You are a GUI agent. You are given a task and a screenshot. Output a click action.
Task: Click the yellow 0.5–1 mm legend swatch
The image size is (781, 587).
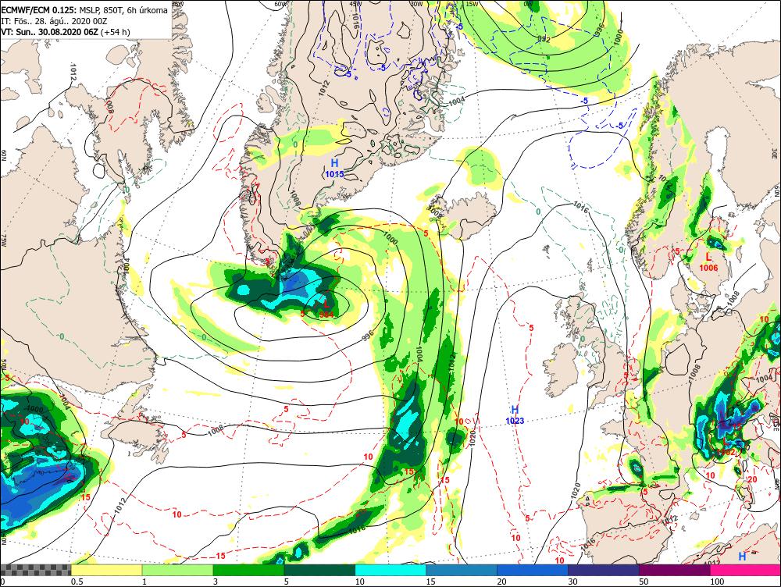[x=106, y=570]
